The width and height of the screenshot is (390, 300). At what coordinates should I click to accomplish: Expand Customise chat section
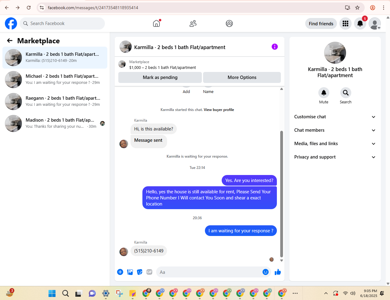click(335, 117)
